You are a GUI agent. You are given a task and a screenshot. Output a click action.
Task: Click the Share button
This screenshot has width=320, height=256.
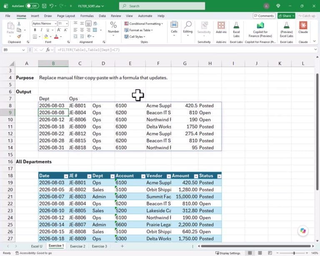pyautogui.click(x=286, y=16)
